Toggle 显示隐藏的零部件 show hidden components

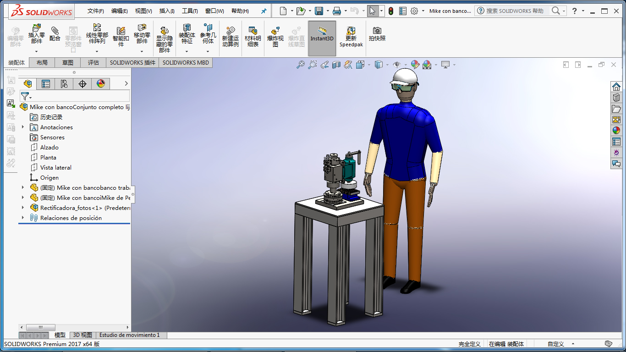165,39
